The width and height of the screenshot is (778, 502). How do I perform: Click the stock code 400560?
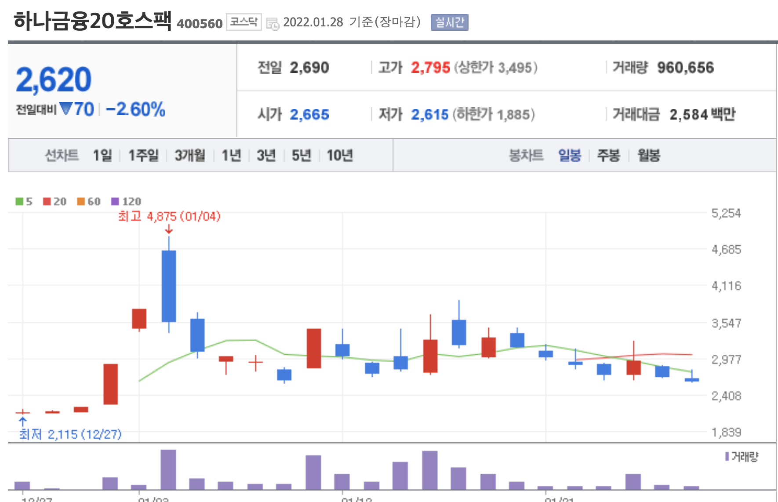[200, 24]
